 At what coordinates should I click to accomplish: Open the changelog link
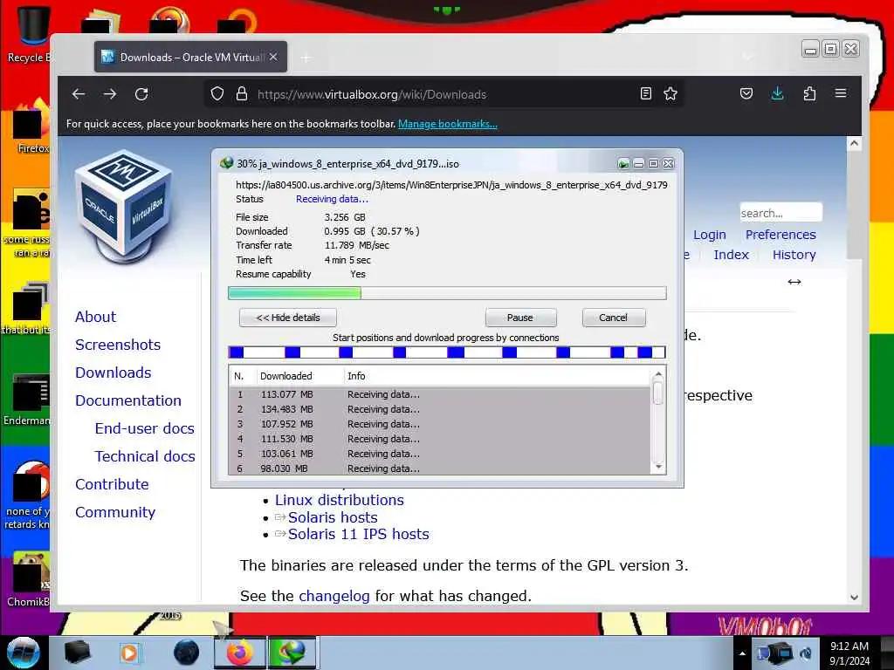334,596
